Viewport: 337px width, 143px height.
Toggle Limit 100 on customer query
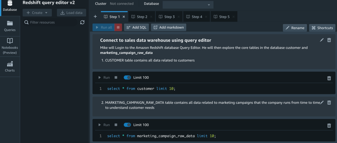point(127,78)
